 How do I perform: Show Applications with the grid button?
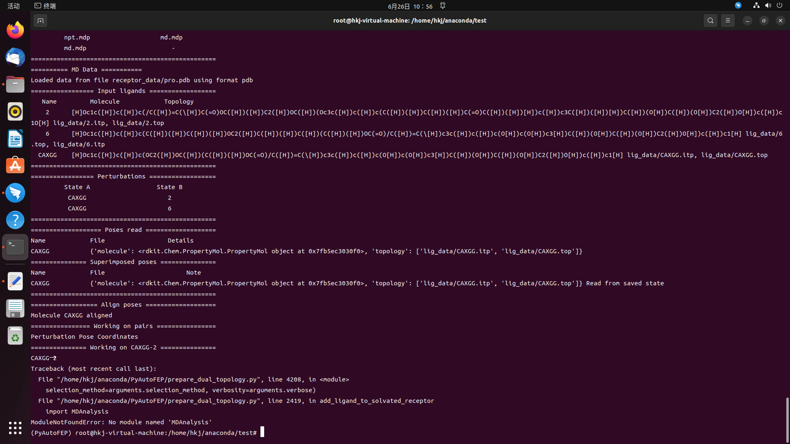point(15,428)
